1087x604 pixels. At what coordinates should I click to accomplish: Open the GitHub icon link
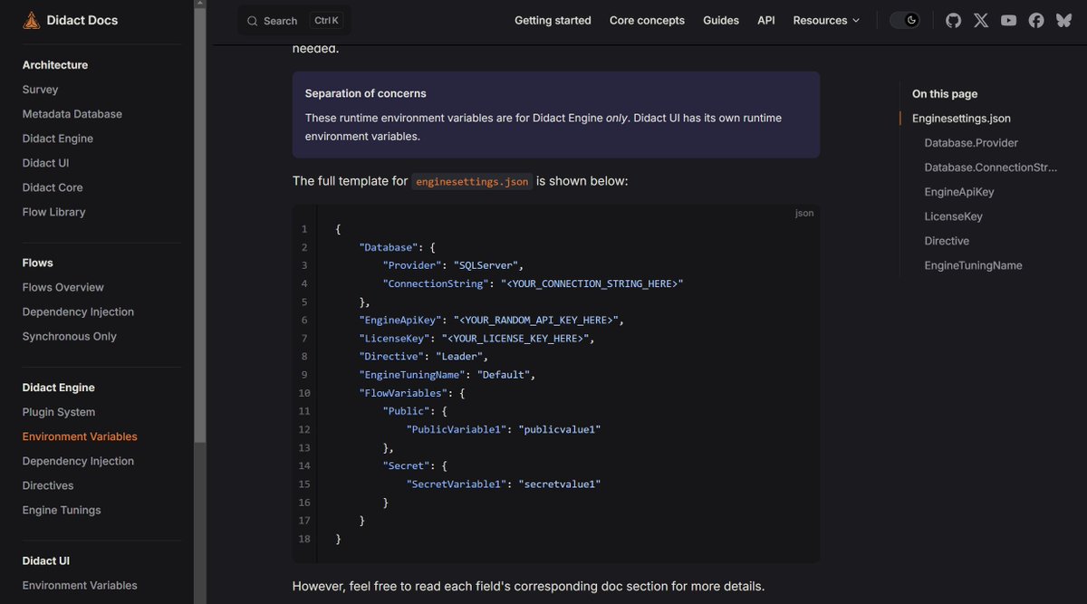coord(953,20)
